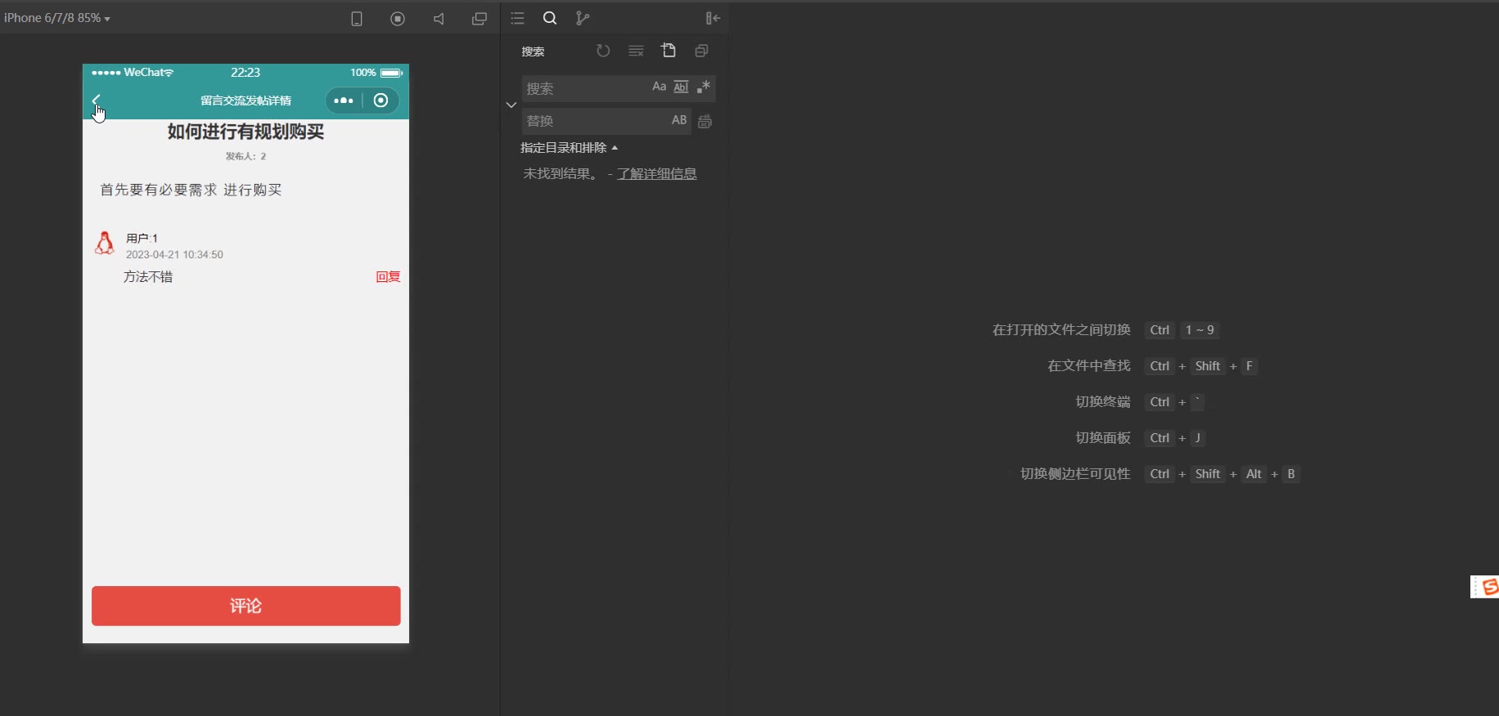The height and width of the screenshot is (716, 1499).
Task: Open new search editor icon
Action: 668,51
